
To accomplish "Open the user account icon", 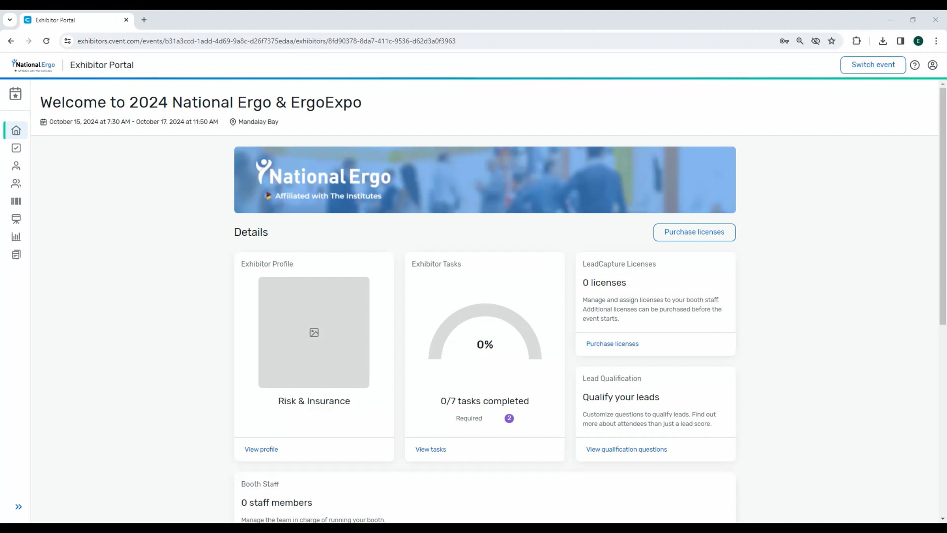I will [932, 65].
